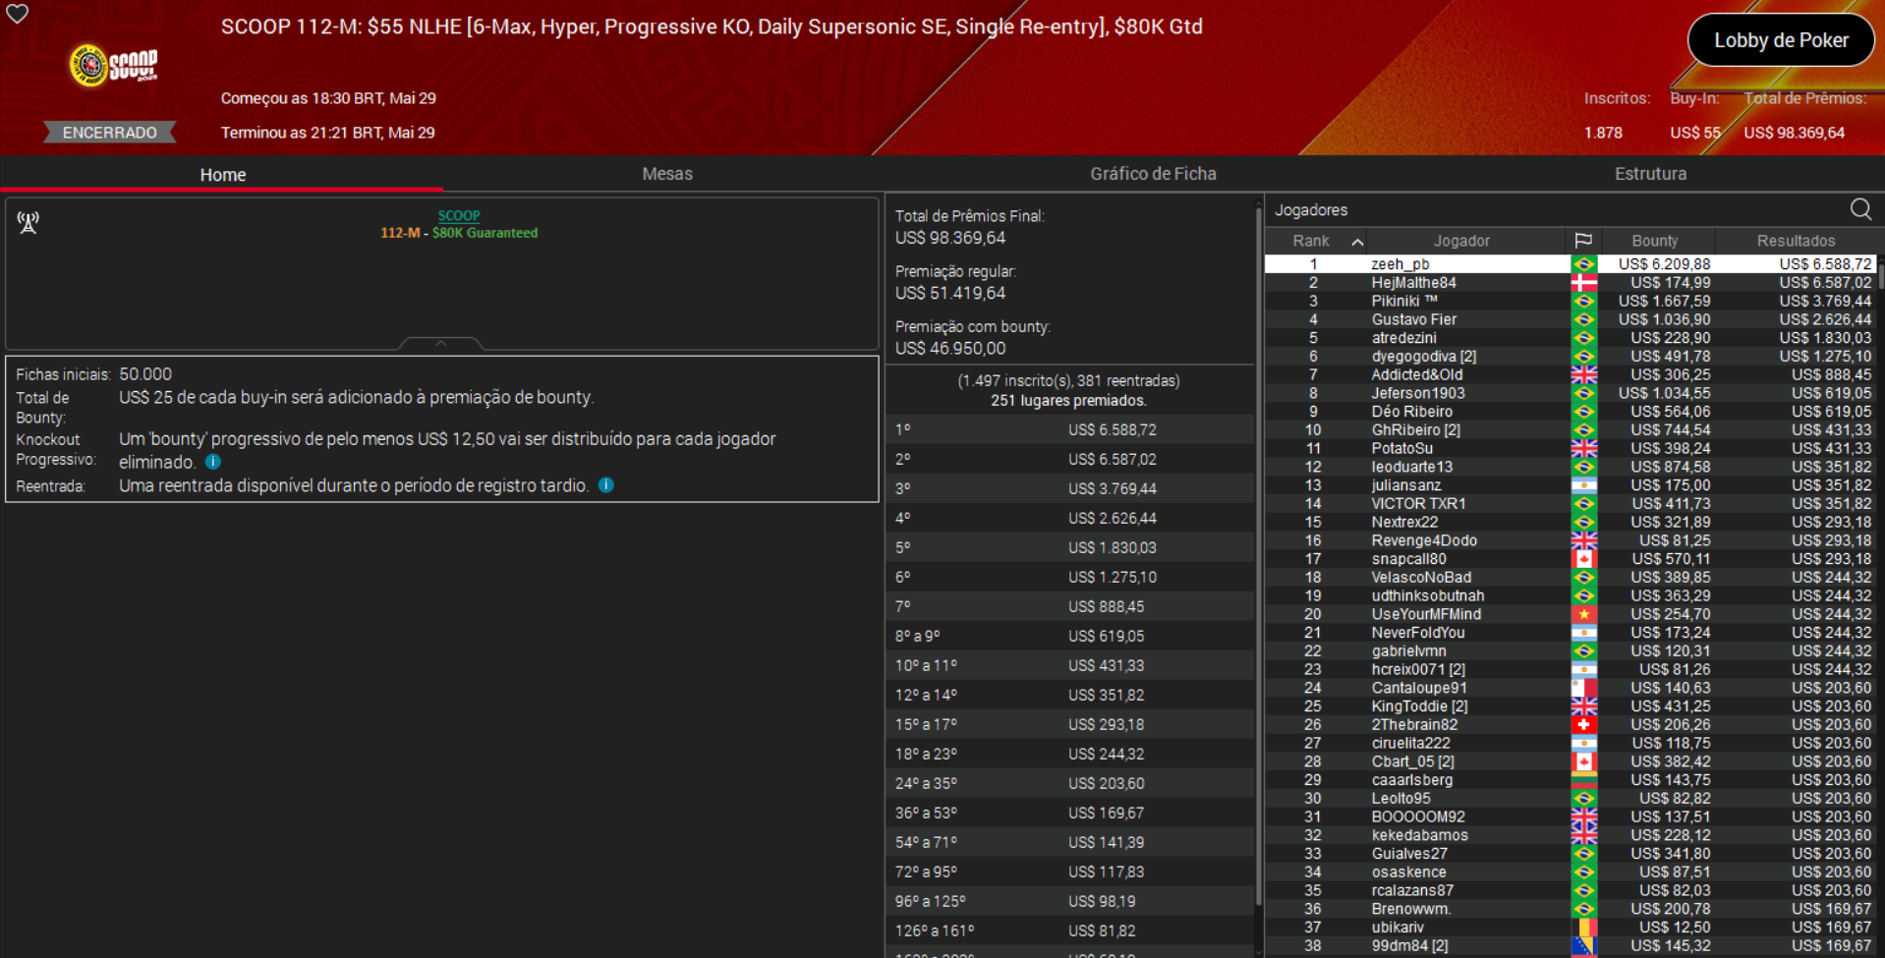Click the prize list scrollbar
This screenshot has width=1885, height=958.
(x=1258, y=555)
